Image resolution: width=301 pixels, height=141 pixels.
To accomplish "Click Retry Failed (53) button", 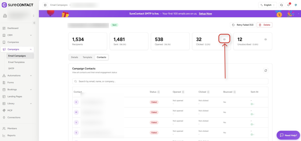I will click(x=243, y=25).
